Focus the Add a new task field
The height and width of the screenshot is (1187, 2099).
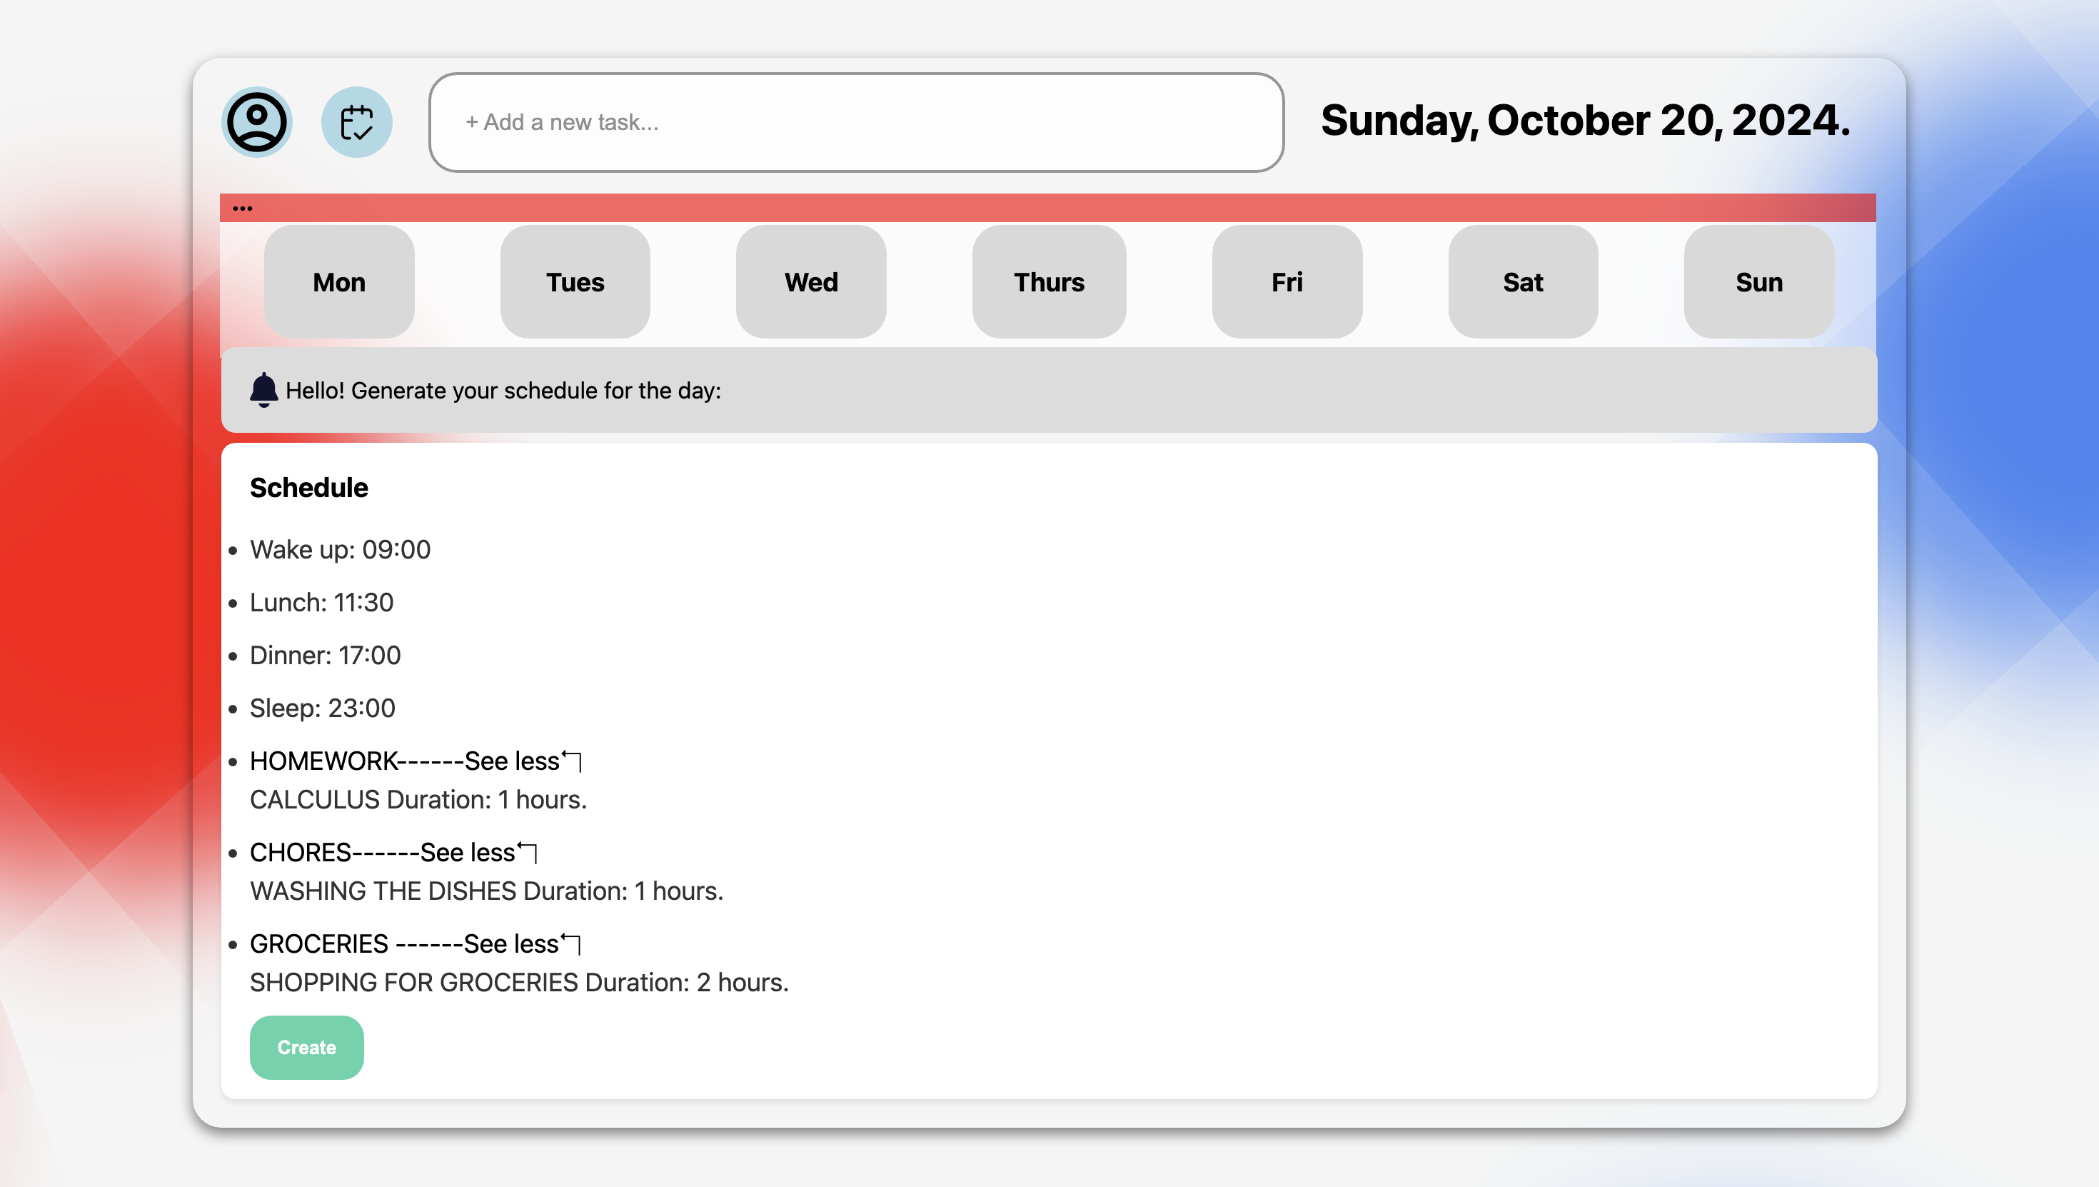point(855,122)
